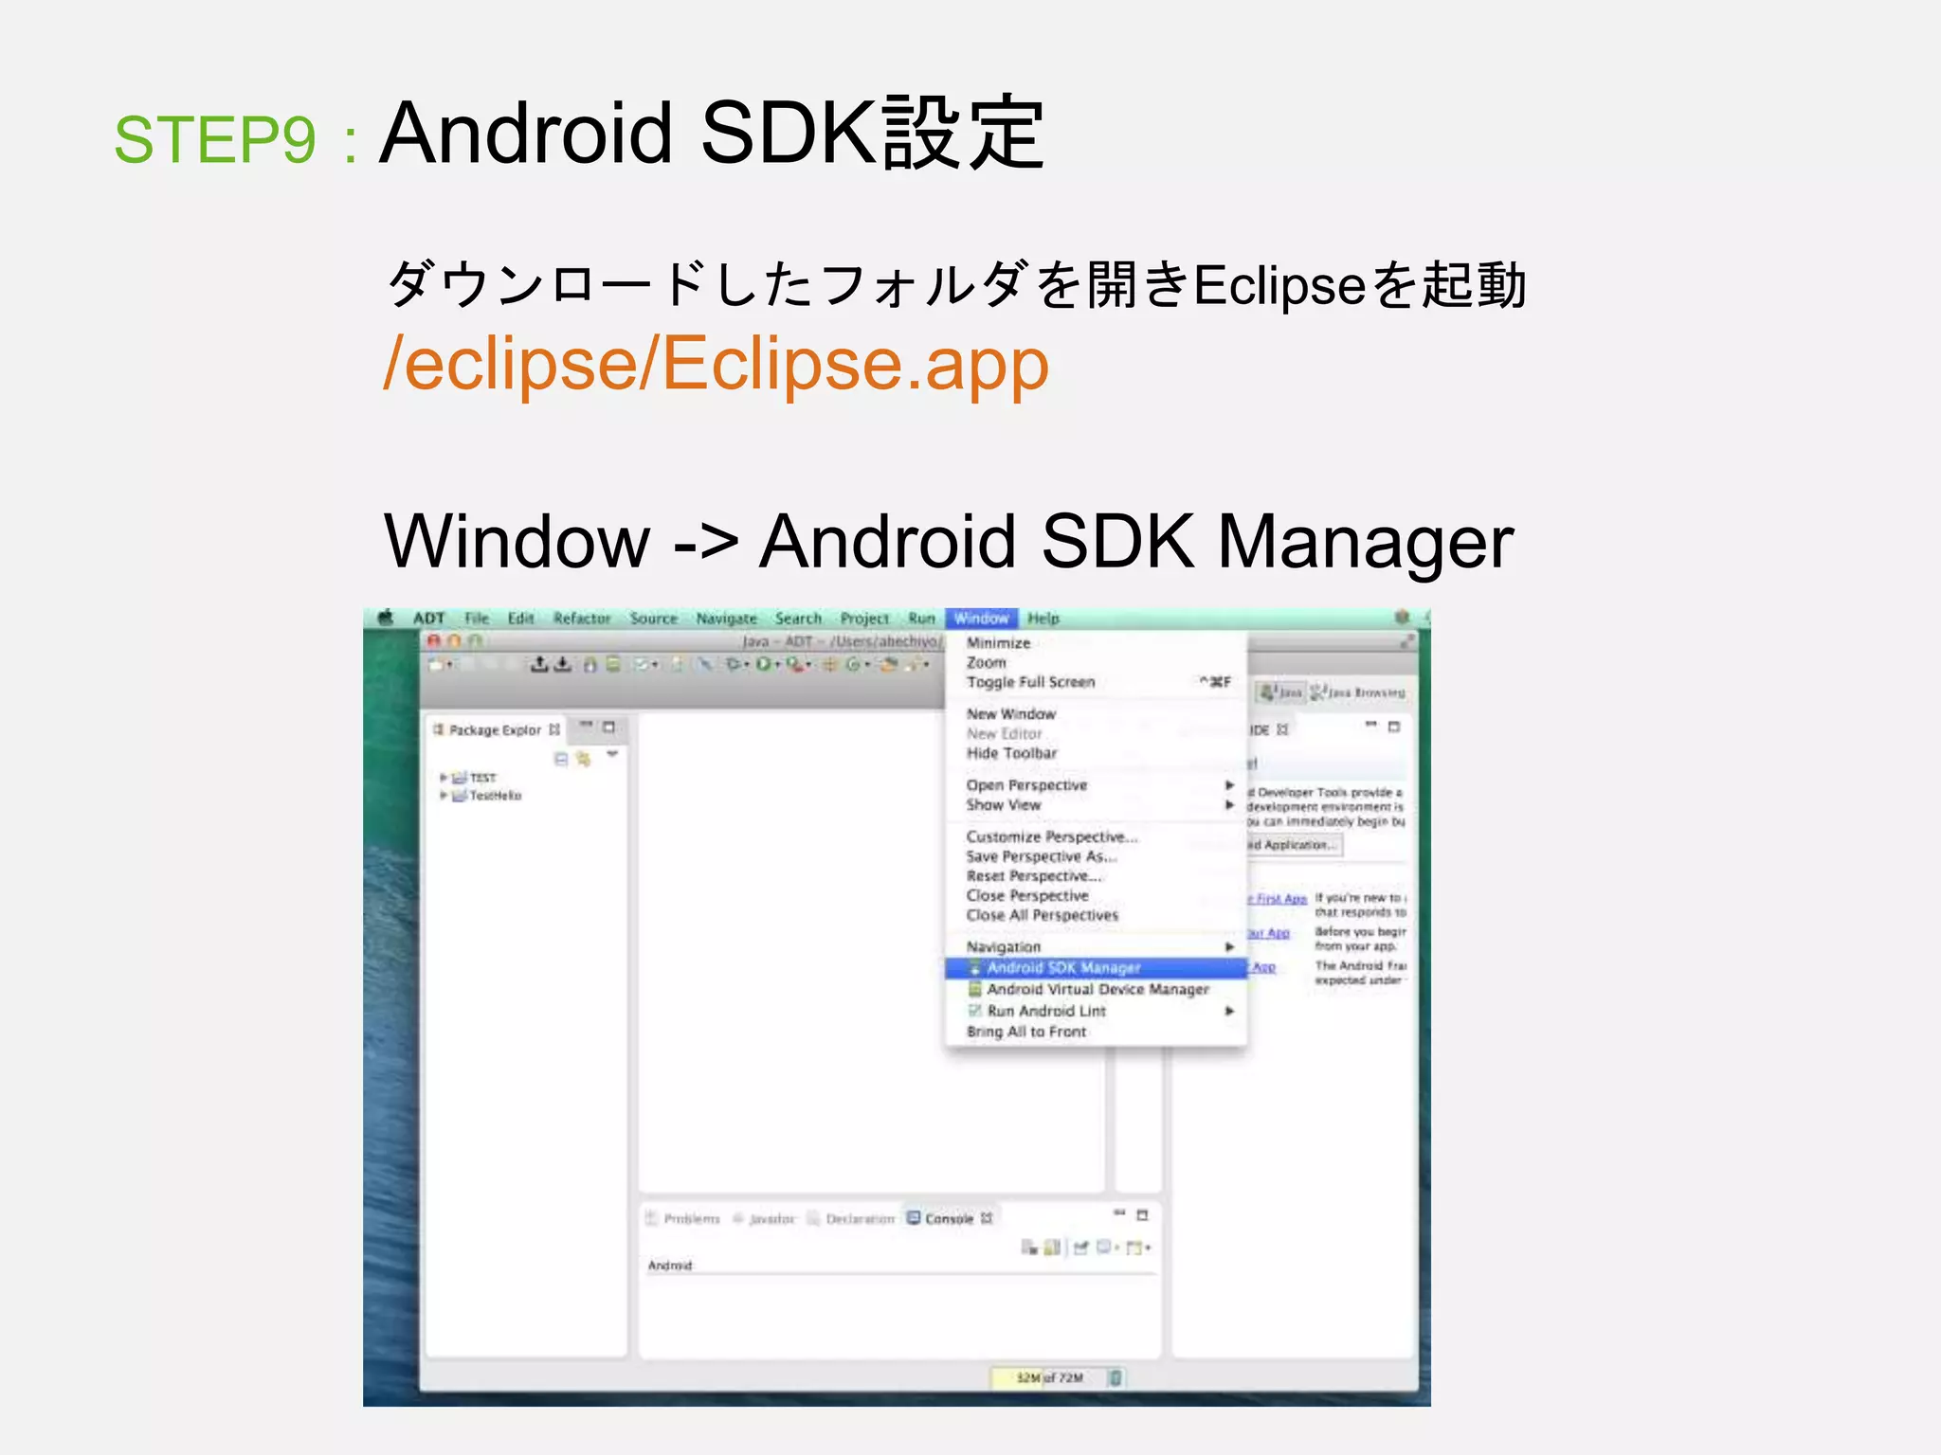This screenshot has width=1941, height=1455.
Task: Click the 32M of 72M heap indicator
Action: (x=1048, y=1377)
